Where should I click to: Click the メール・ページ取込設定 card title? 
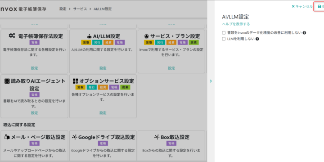(x=38, y=137)
